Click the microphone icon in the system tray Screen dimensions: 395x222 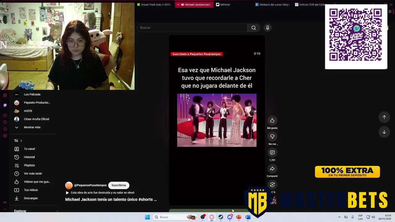352,217
